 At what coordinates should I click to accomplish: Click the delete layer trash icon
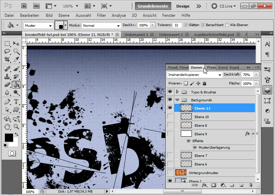[x=251, y=185]
